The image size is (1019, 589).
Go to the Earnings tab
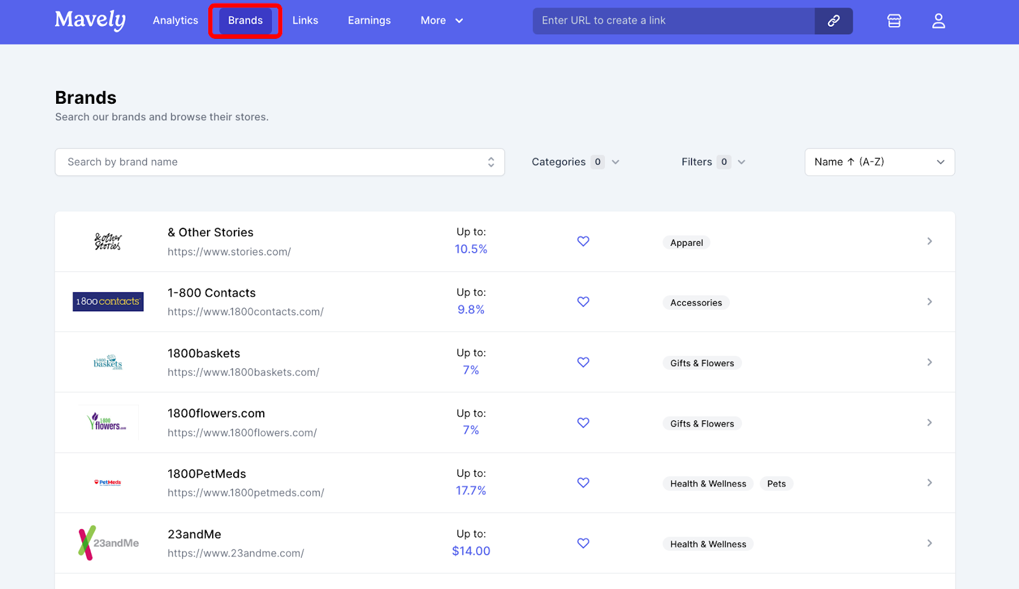pos(369,20)
